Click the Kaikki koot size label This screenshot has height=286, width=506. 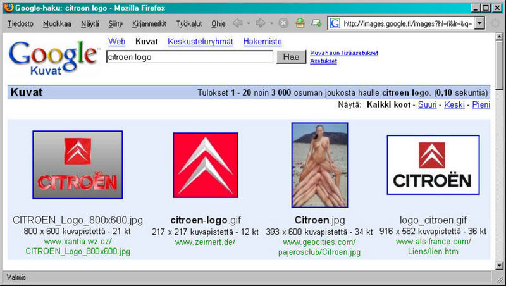point(388,104)
